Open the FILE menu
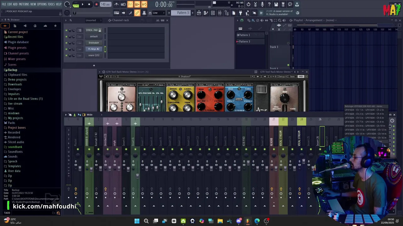The height and width of the screenshot is (226, 403). (4, 4)
